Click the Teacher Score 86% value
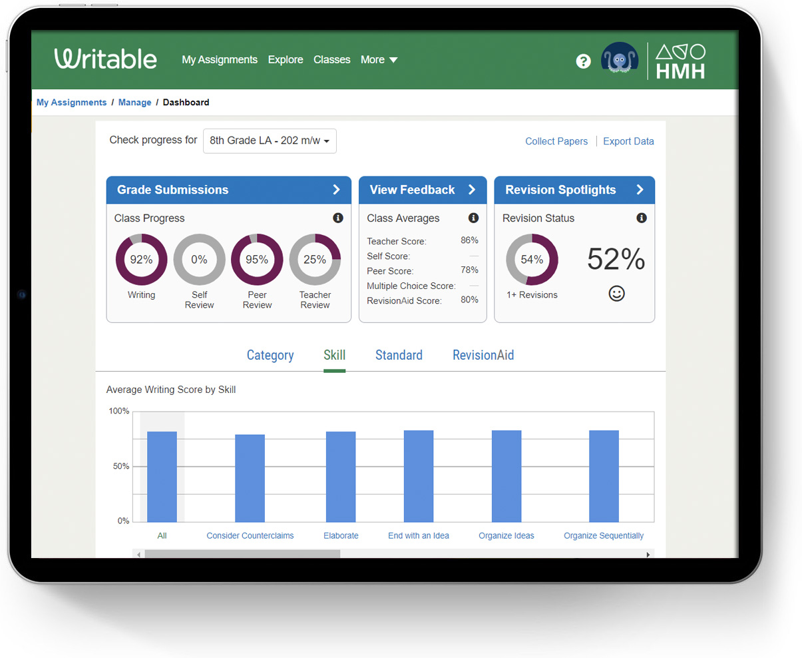802x658 pixels. (x=469, y=240)
